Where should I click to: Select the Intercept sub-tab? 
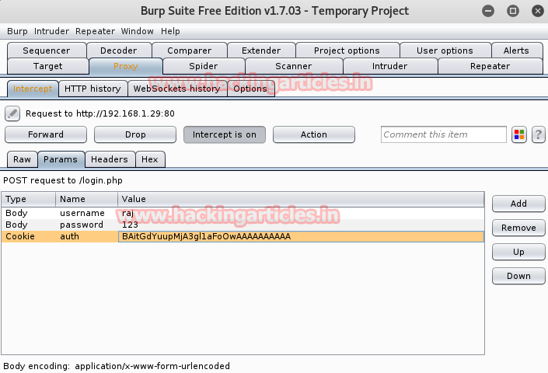click(33, 89)
